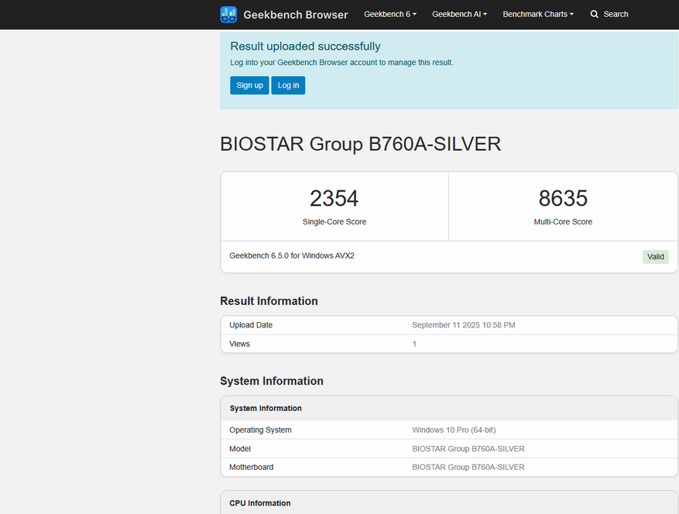Click the Geekbench Browser brand text

pyautogui.click(x=296, y=15)
